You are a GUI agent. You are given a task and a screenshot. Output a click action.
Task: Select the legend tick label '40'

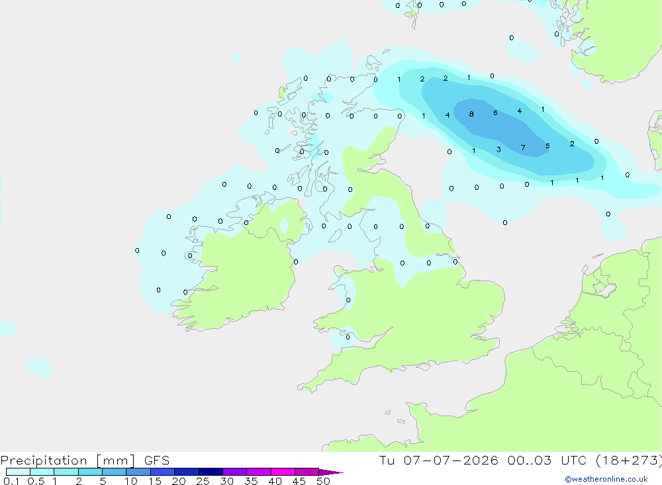tap(275, 481)
